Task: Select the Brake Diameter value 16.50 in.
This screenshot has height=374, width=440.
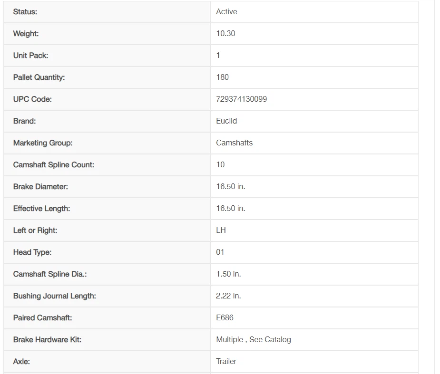Action: [x=231, y=187]
